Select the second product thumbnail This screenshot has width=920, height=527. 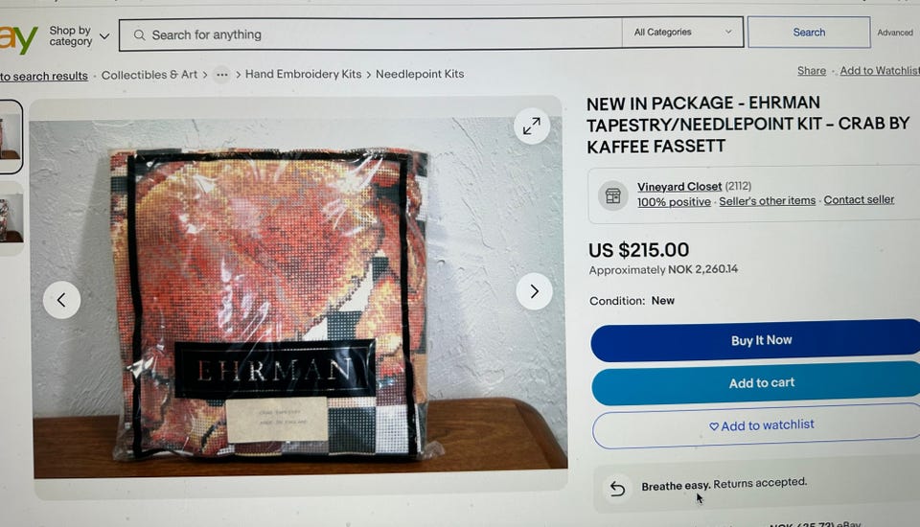(x=11, y=218)
